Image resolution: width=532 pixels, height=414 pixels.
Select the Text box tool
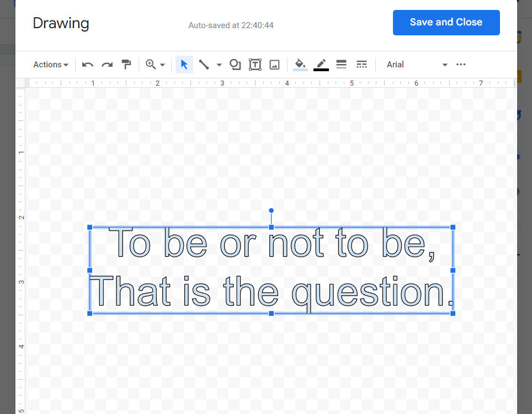click(x=255, y=65)
